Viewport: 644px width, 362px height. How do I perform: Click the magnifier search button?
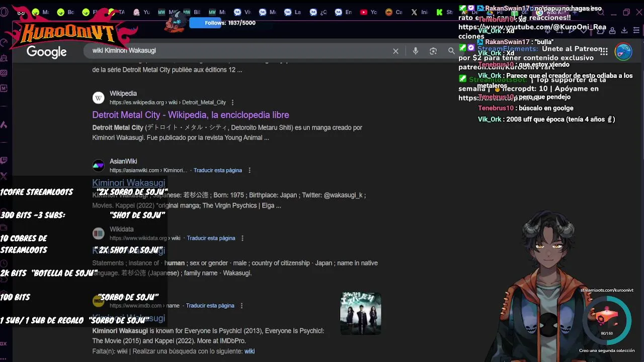pos(451,51)
